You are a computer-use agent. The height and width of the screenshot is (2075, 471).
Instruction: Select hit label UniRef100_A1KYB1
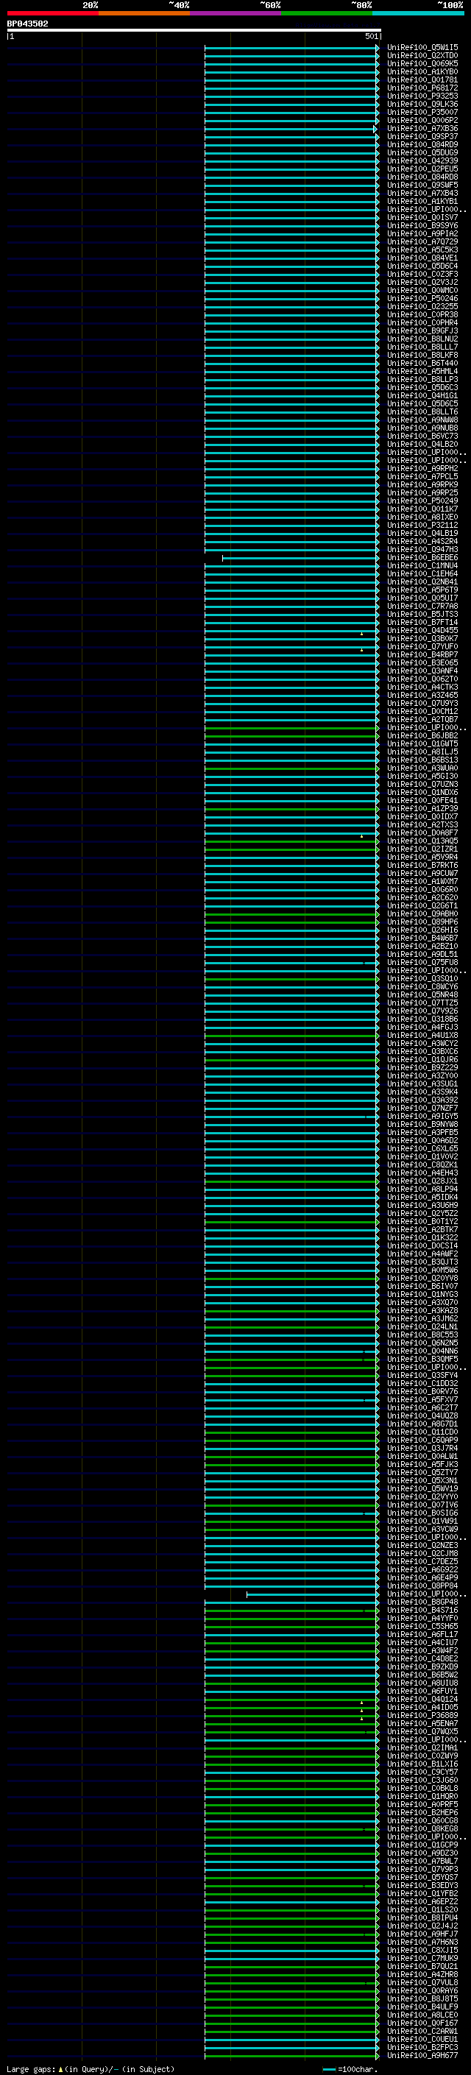[422, 202]
